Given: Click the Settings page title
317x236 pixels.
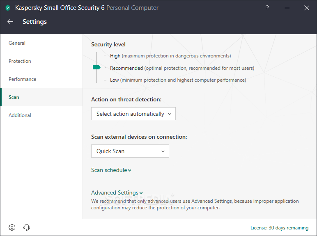Looking at the screenshot, I should coord(34,22).
